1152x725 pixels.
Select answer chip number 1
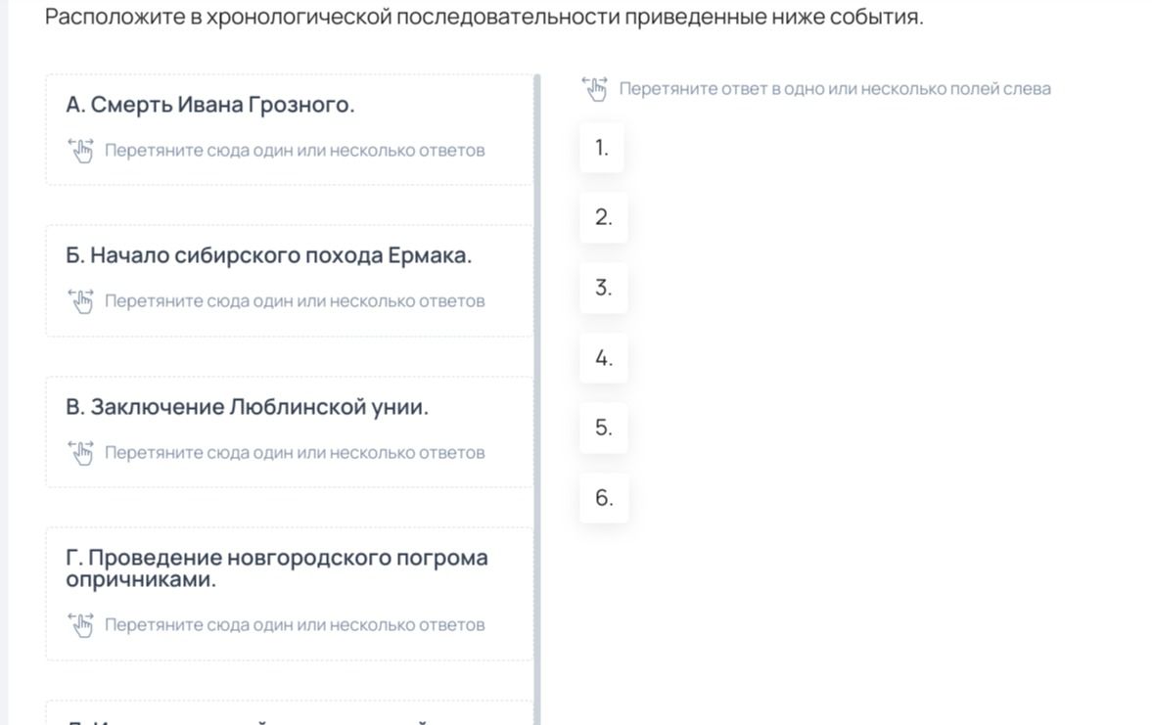pos(602,148)
